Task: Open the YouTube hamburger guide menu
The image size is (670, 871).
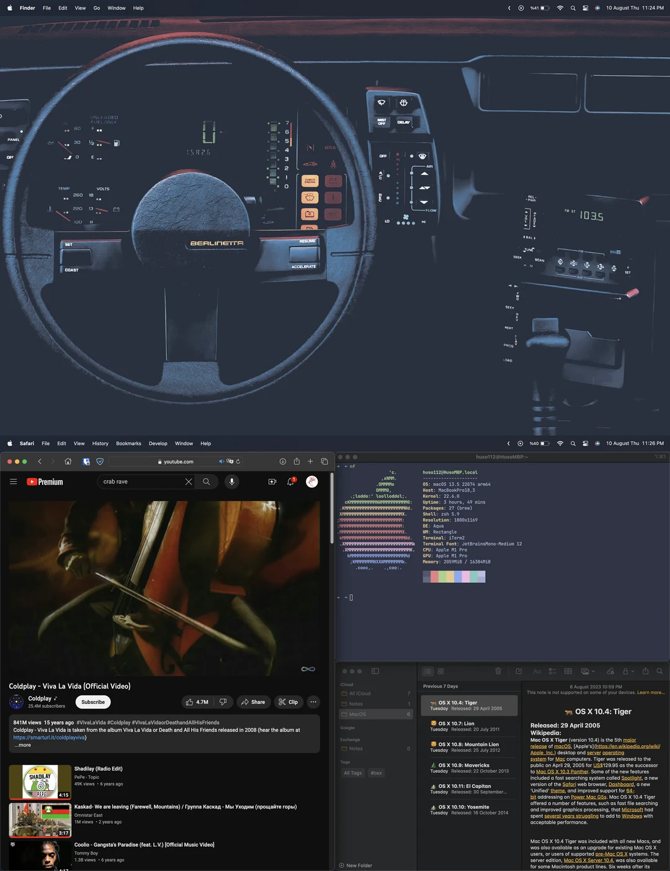Action: pyautogui.click(x=13, y=482)
